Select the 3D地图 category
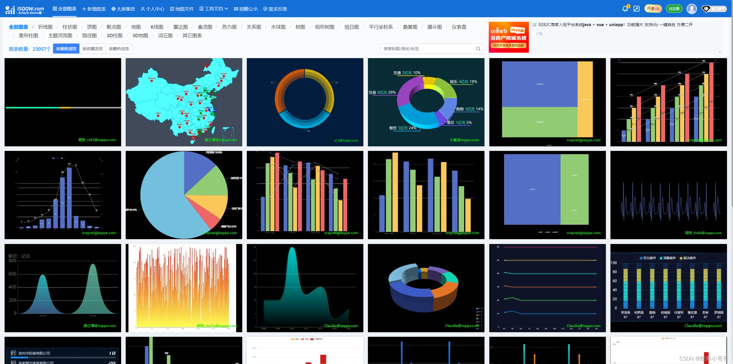The height and width of the screenshot is (364, 733). pyautogui.click(x=140, y=36)
